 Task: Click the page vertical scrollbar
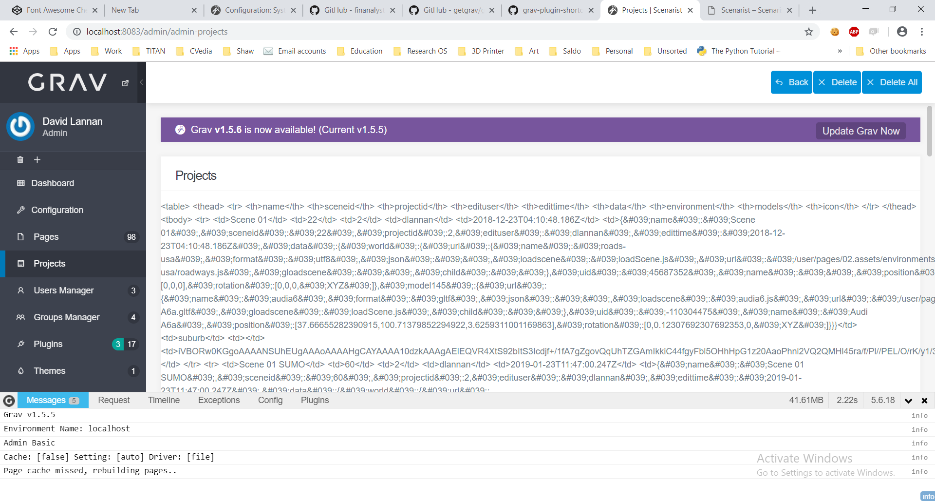pos(930,132)
